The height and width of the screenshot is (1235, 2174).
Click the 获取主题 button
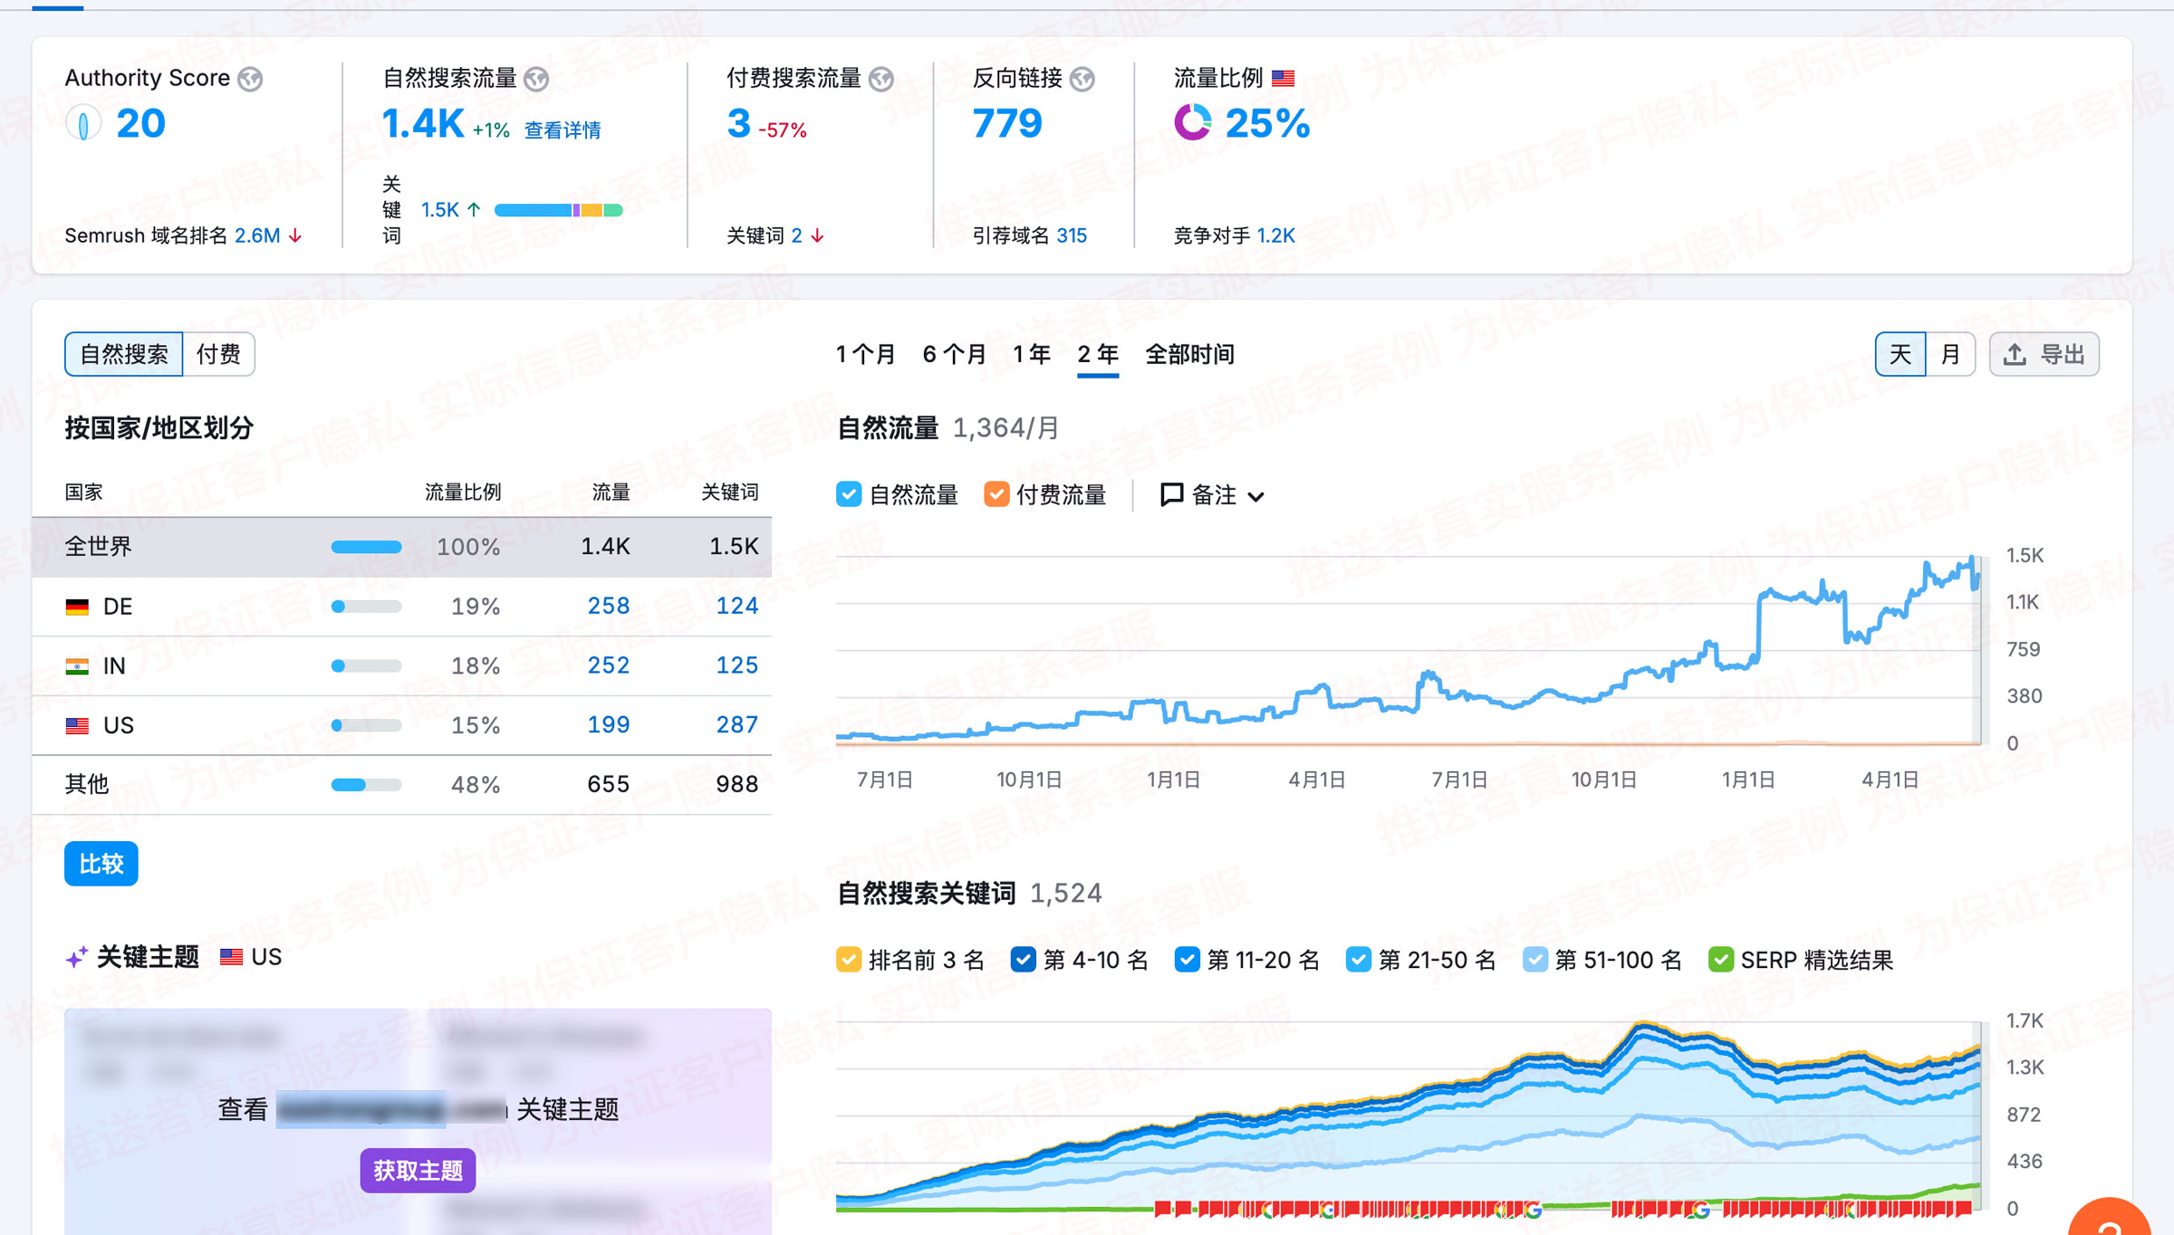tap(418, 1171)
